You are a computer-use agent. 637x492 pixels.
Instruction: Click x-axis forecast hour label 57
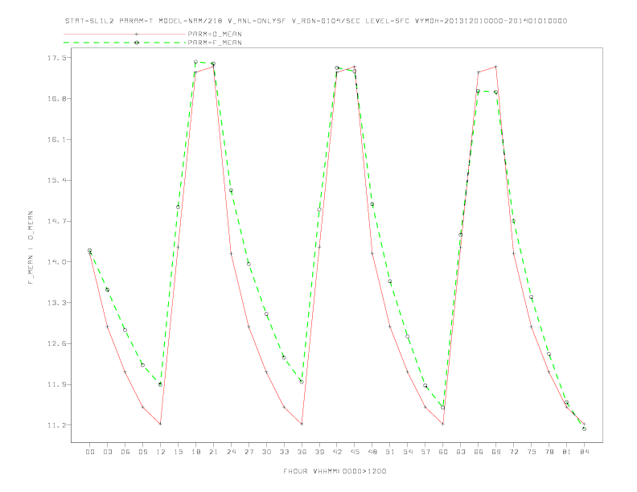[x=425, y=452]
